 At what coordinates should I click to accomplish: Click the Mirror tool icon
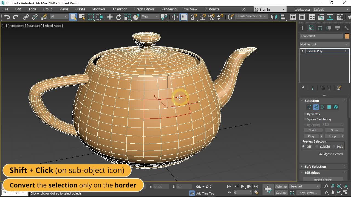pos(273,17)
